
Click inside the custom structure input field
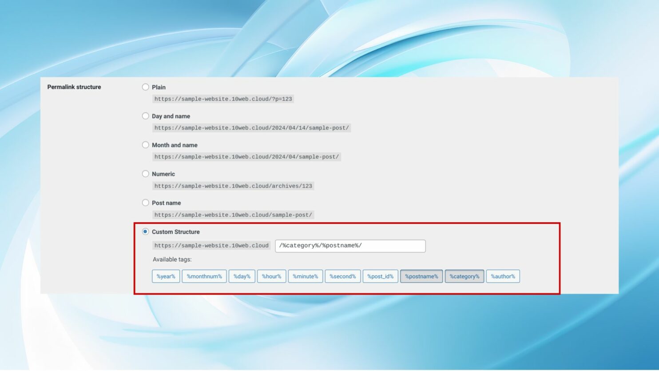(350, 245)
